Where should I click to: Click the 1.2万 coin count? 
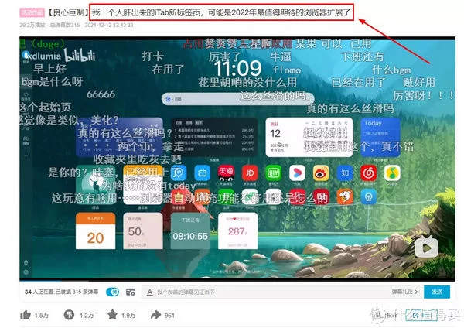coord(87,316)
